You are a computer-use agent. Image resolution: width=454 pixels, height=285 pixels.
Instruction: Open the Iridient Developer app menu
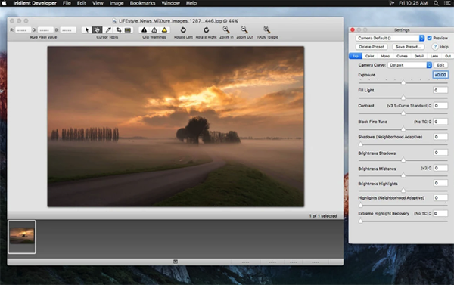[x=35, y=3]
